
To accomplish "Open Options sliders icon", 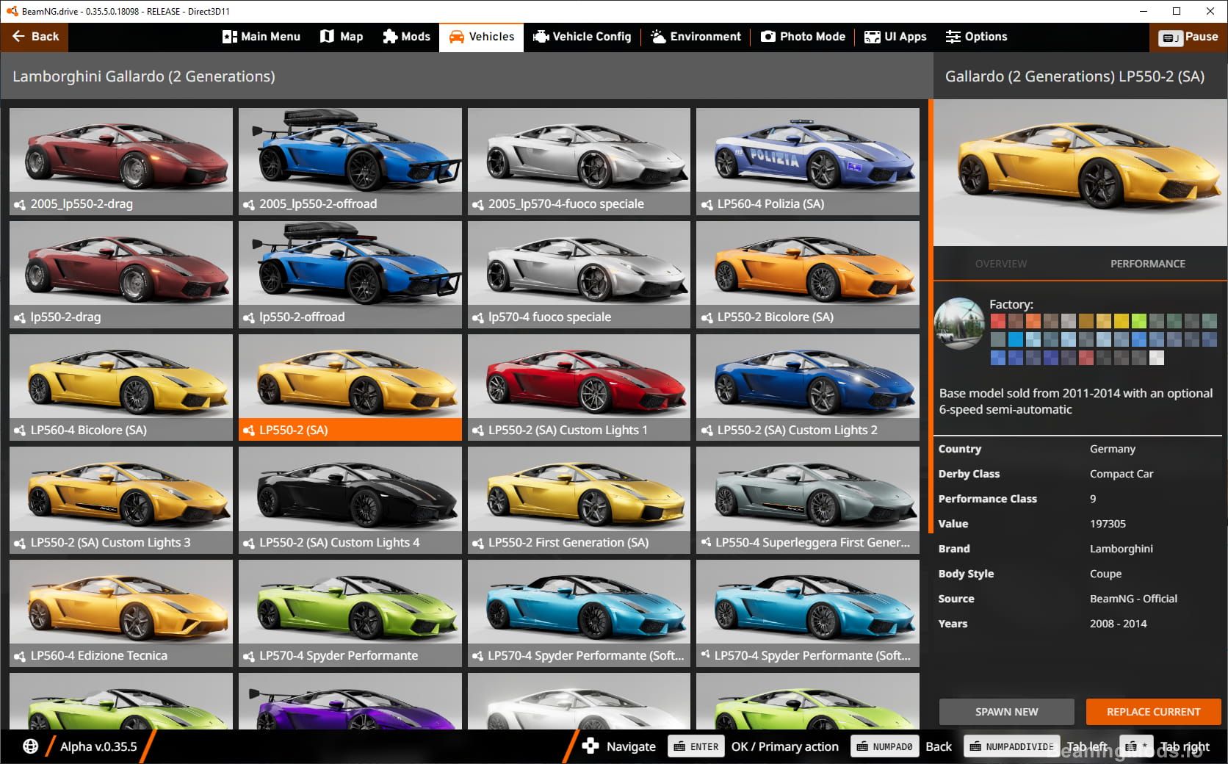I will (953, 37).
